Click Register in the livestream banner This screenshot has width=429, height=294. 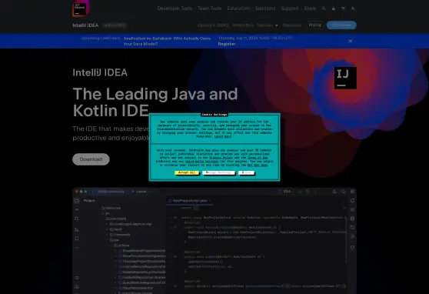[227, 44]
